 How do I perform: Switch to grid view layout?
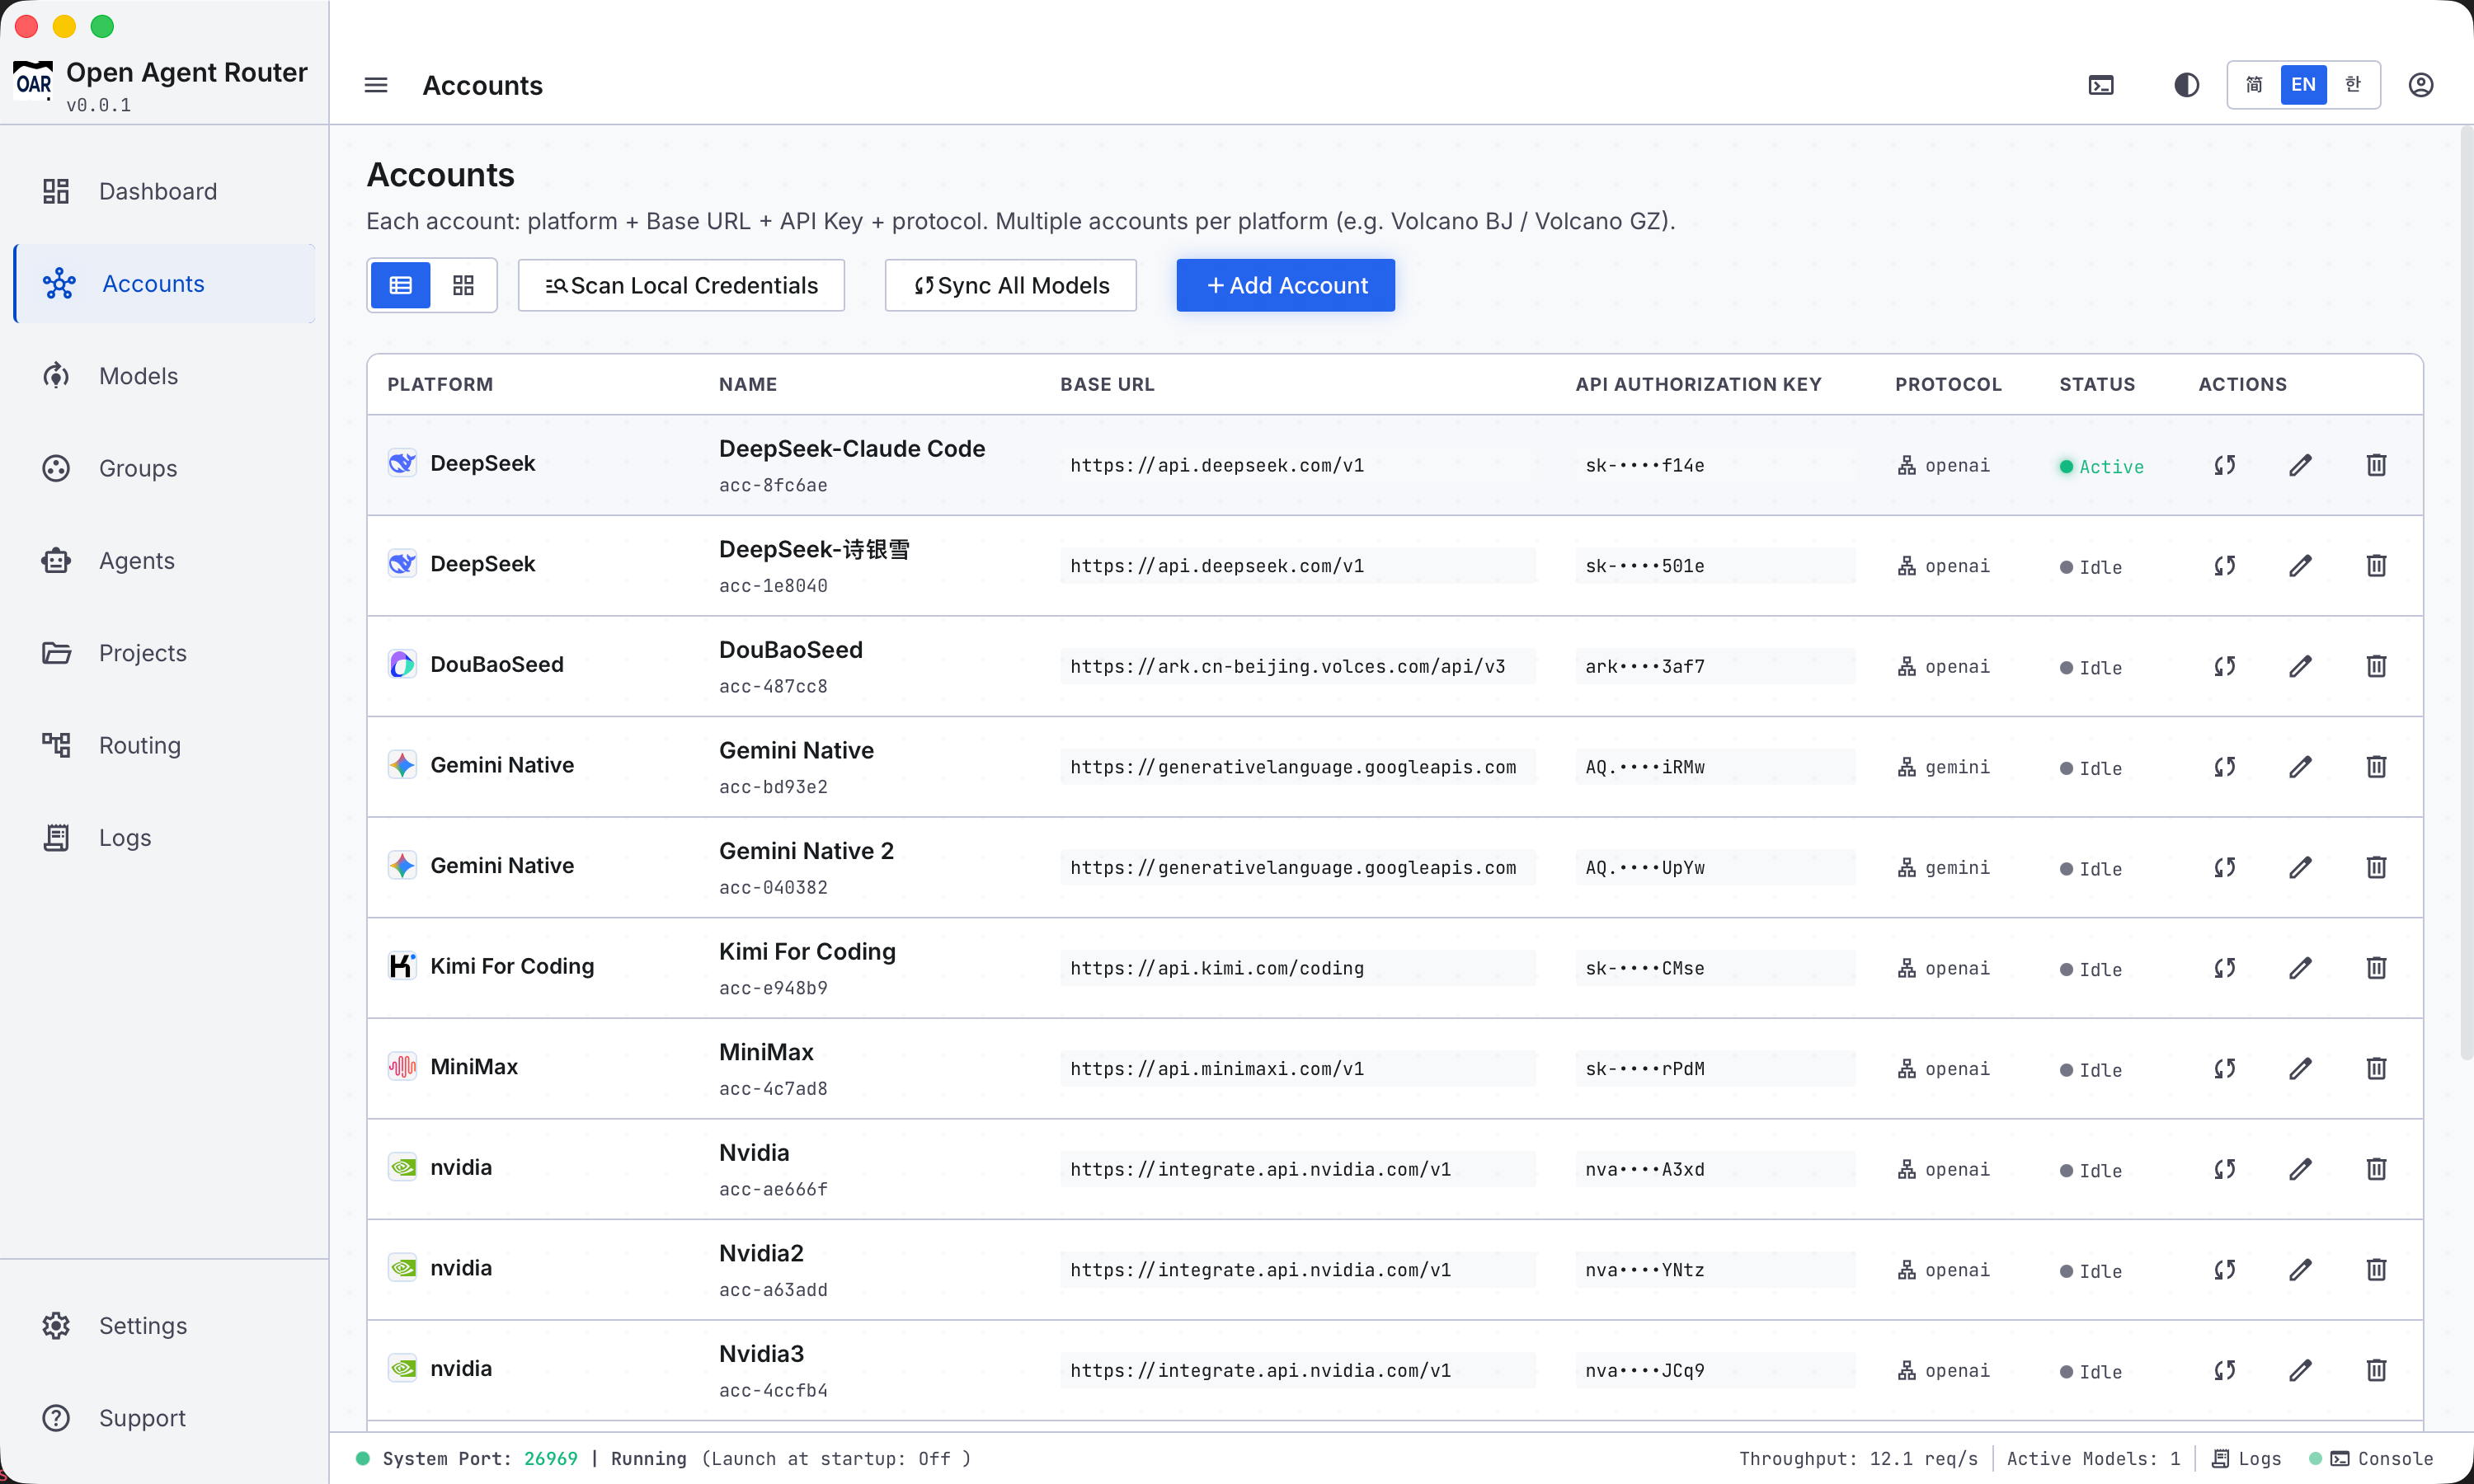pos(463,286)
